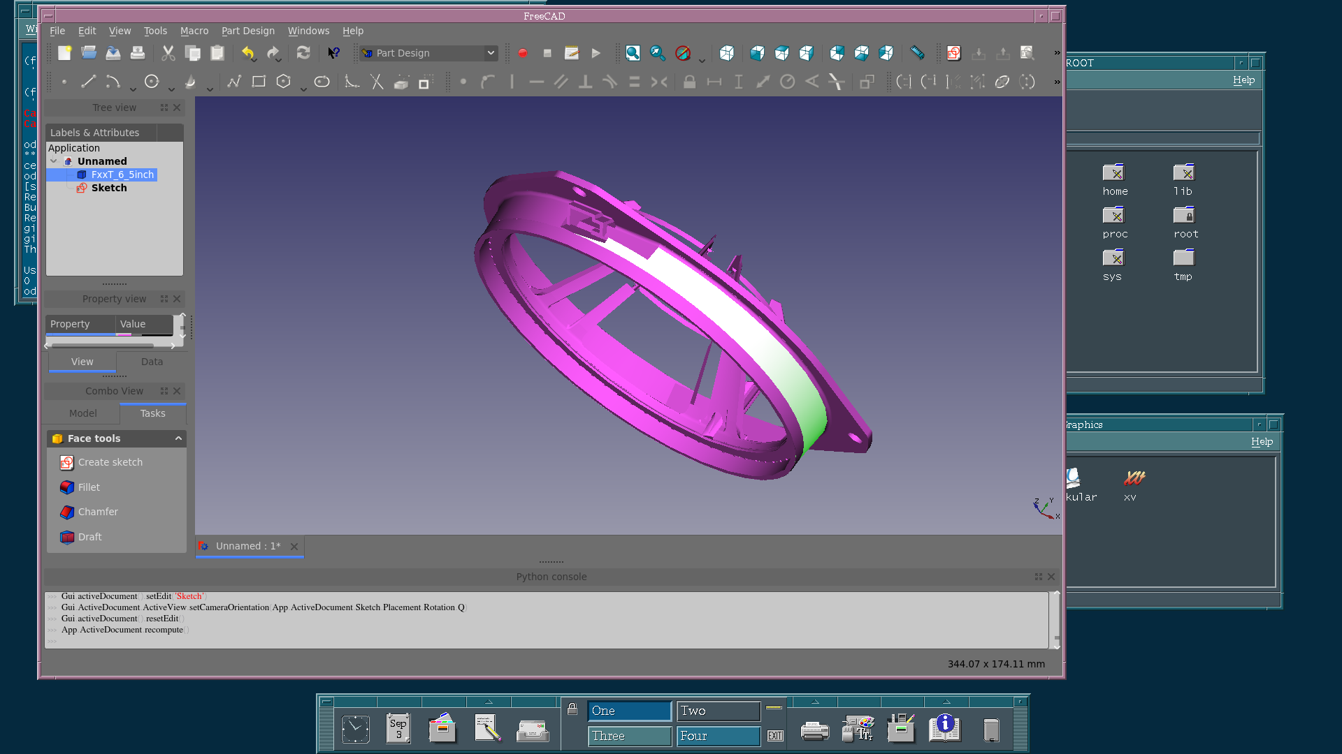The image size is (1342, 754).
Task: Switch to the Top view cube icon
Action: click(781, 53)
